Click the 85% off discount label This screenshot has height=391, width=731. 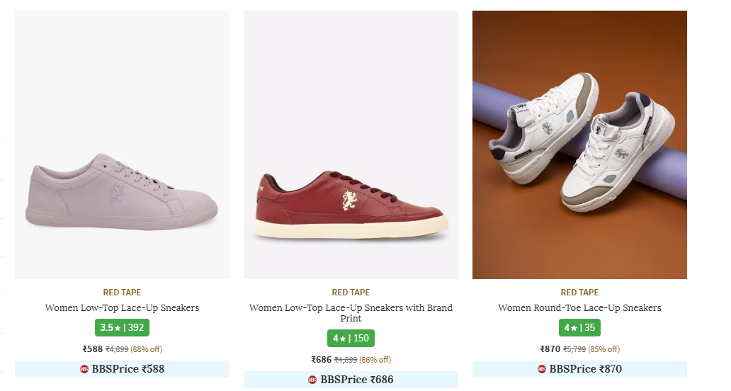pyautogui.click(x=604, y=349)
